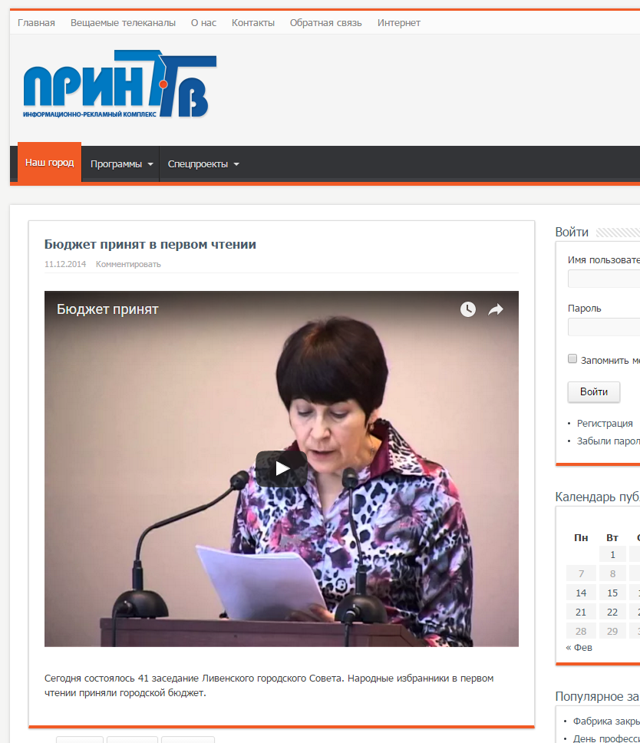Select calendar day 21

pos(581,613)
